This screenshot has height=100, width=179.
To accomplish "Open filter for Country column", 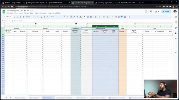I will tap(125, 31).
